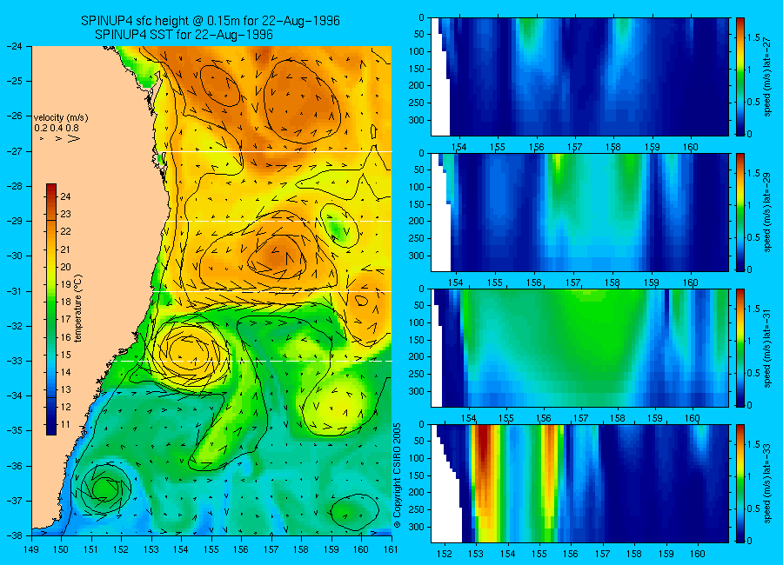This screenshot has height=565, width=783.
Task: Click the white section line at latitude -31
Action: click(273, 291)
